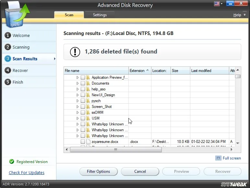Click the horizontal scrollbar thumb of file list
Screen dimensions: 250x188
[116, 149]
